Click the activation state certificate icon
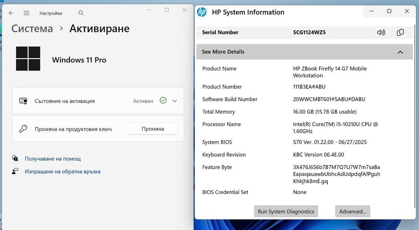Viewport: 419px width, 230px height. (x=23, y=101)
